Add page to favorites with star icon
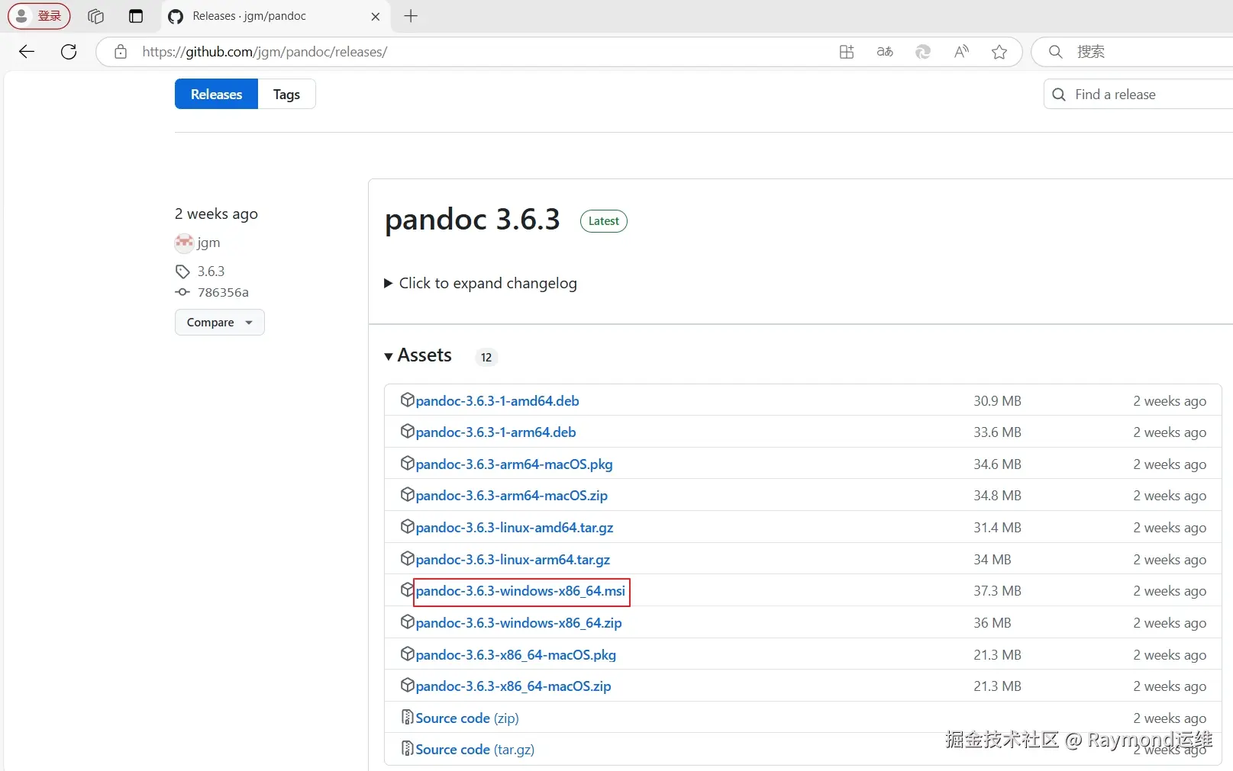Screen dimensions: 1233x771 (x=999, y=52)
